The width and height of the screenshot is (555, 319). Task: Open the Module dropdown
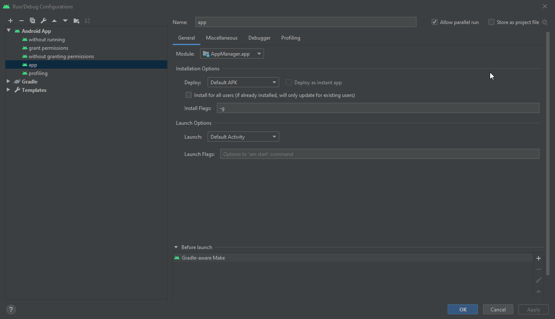pos(232,54)
